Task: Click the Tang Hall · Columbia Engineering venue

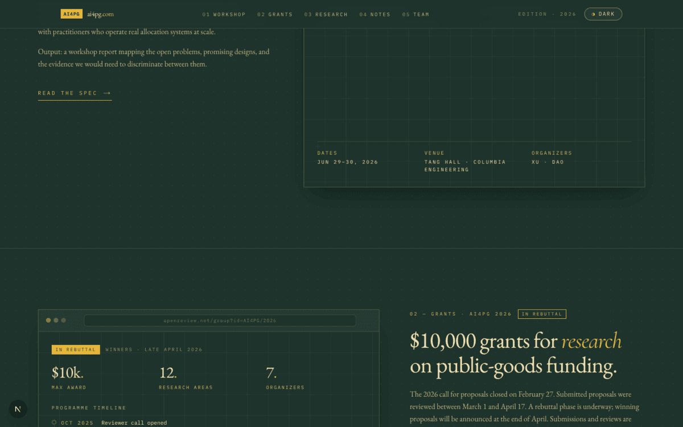Action: coord(465,166)
